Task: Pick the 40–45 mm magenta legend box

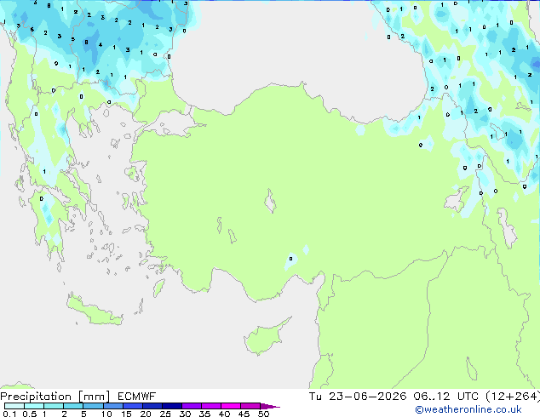Action: 231,406
